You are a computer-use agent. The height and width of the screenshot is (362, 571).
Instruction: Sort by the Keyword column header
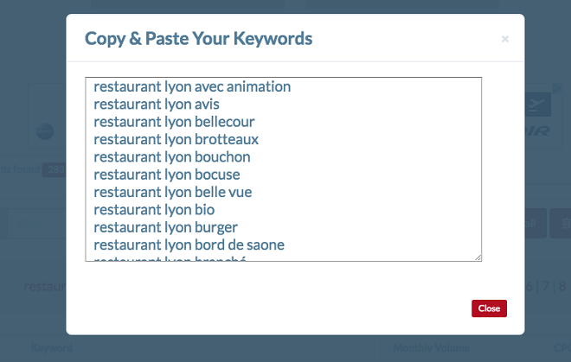point(51,348)
